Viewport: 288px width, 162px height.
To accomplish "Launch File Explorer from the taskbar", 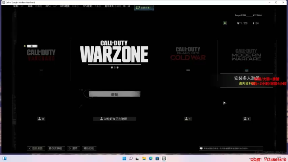I will pyautogui.click(x=144, y=158).
